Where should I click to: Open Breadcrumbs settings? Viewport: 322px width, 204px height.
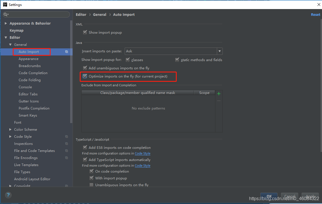point(30,66)
